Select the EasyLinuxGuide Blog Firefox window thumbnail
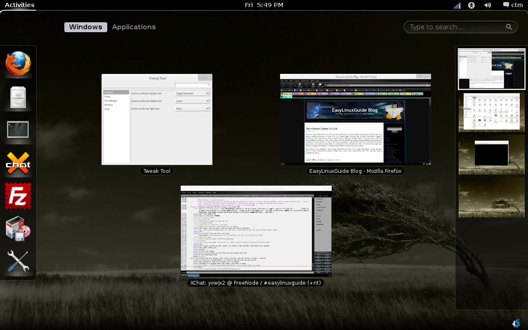This screenshot has width=528, height=330. coord(356,120)
